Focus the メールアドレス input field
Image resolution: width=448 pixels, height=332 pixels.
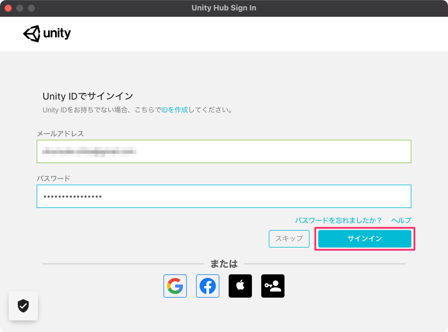point(224,151)
